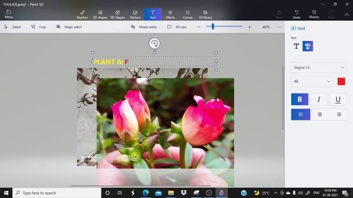Open the font size 48 dropdown
The width and height of the screenshot is (353, 198).
pyautogui.click(x=312, y=81)
